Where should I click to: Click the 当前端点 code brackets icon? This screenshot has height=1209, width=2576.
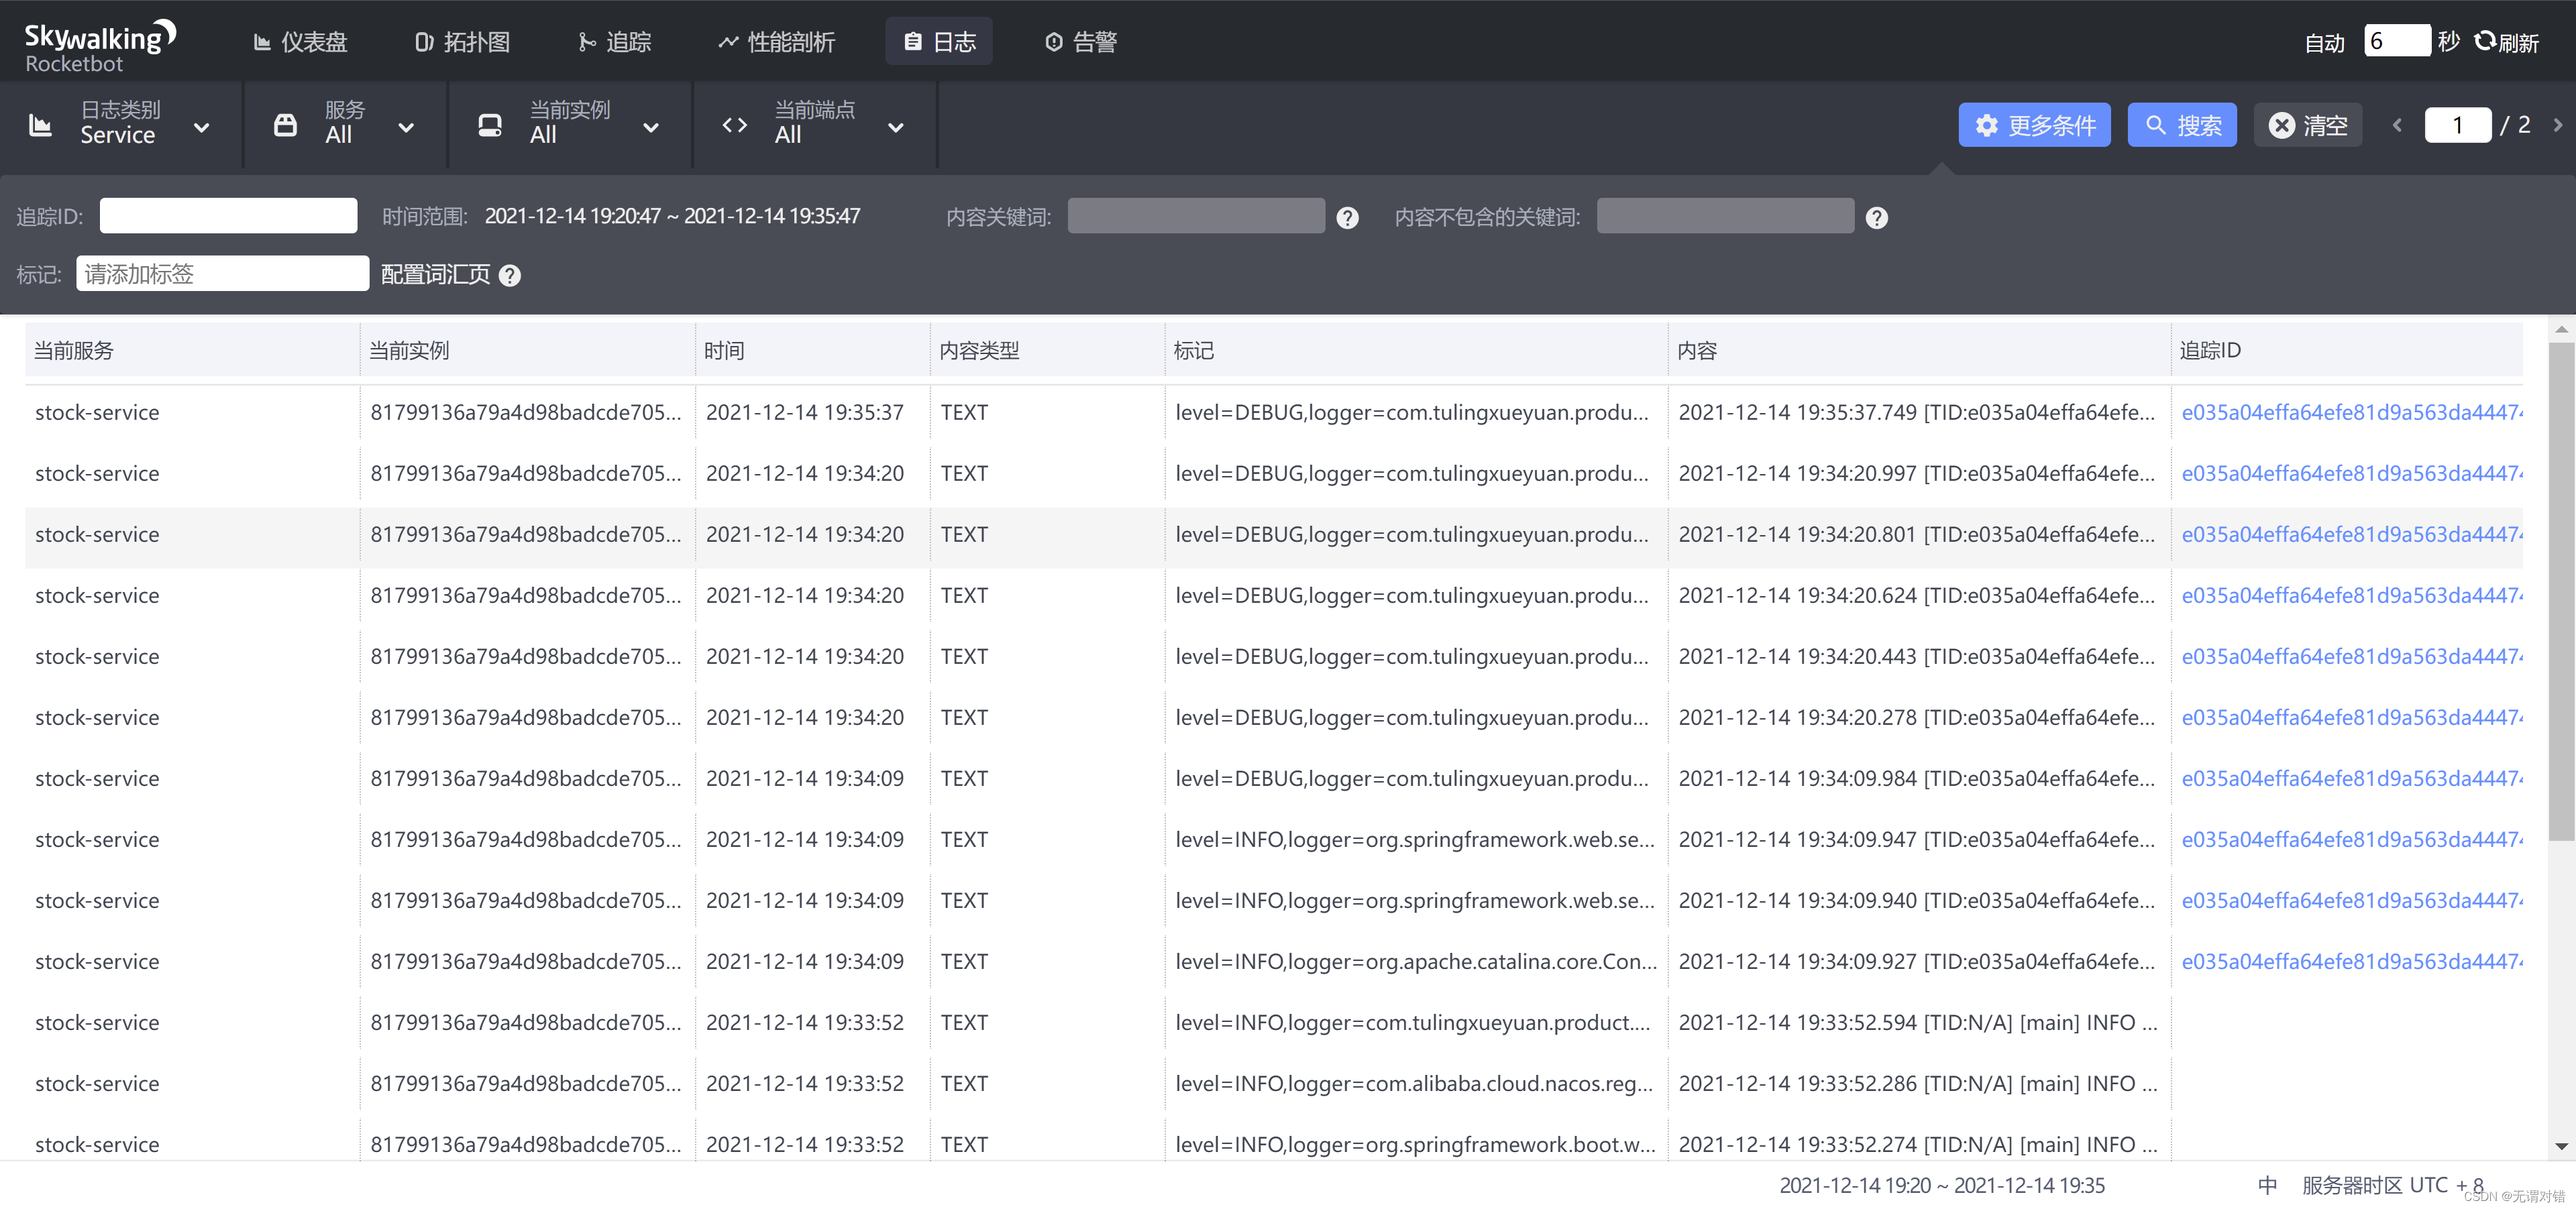735,125
